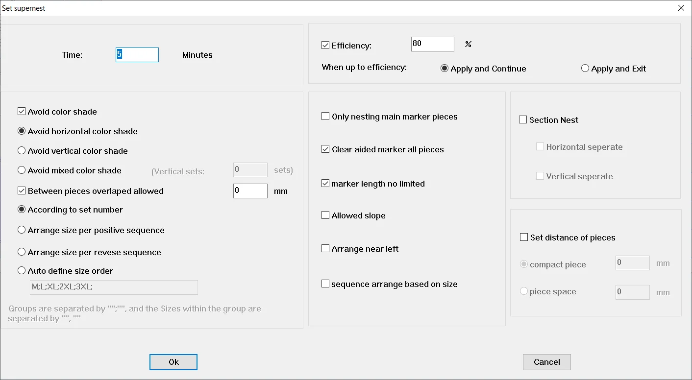This screenshot has width=692, height=380.
Task: Click the Ok button
Action: coord(173,362)
